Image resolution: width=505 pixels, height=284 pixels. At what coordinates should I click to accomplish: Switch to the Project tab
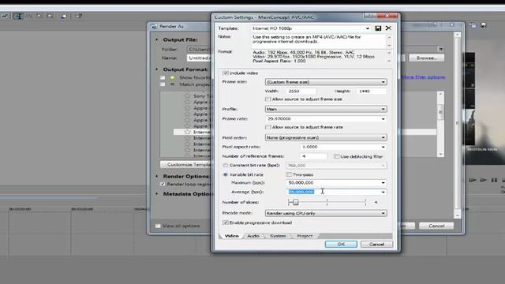click(305, 236)
